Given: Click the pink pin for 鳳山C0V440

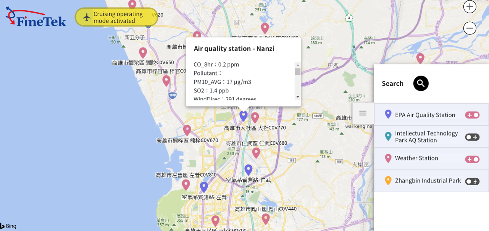Looking at the screenshot, I should [x=266, y=219].
